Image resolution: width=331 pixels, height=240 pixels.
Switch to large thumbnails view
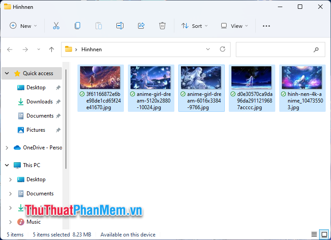tap(324, 234)
